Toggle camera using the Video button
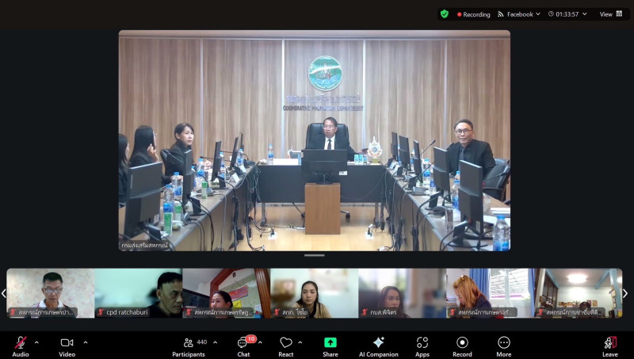Image resolution: width=634 pixels, height=359 pixels. coord(67,343)
